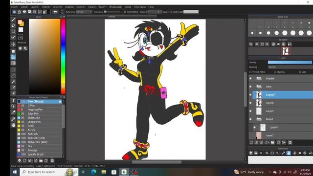Click the Navigator preview thumbnail

click(286, 51)
